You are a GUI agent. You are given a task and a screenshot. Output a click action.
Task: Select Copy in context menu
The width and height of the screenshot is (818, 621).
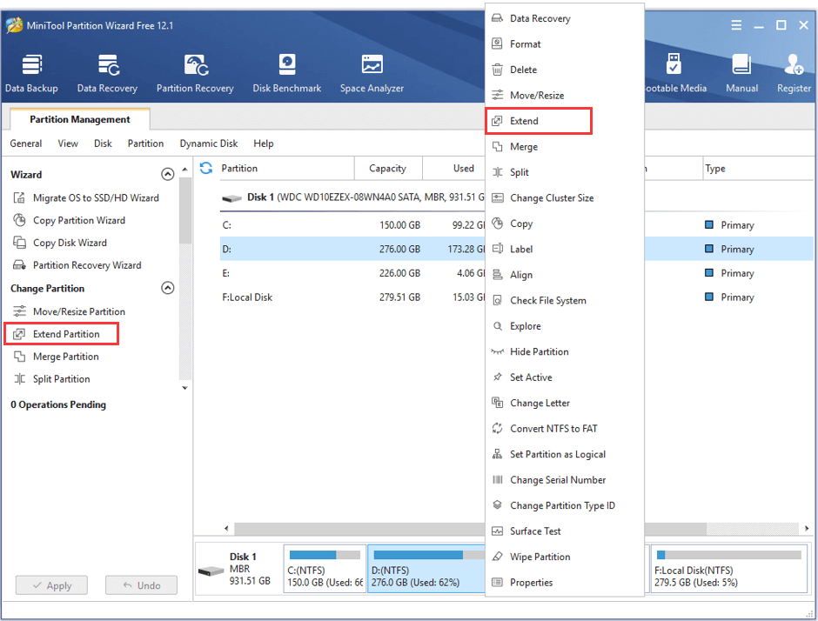[x=565, y=224]
